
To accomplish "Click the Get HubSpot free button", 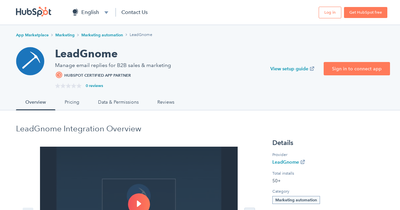I will pos(365,12).
